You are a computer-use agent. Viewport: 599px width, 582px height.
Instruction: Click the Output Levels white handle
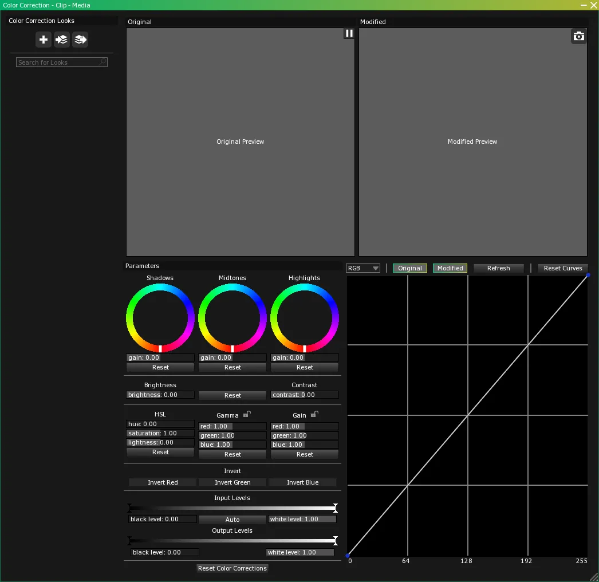coord(336,541)
